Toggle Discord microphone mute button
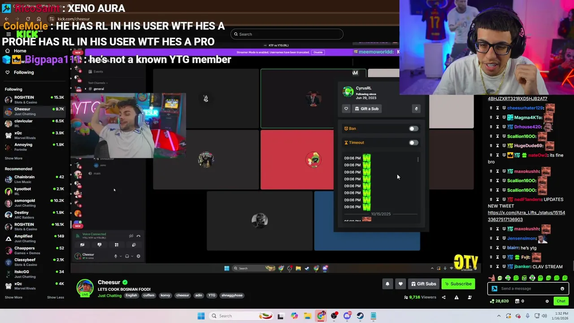 pos(115,256)
